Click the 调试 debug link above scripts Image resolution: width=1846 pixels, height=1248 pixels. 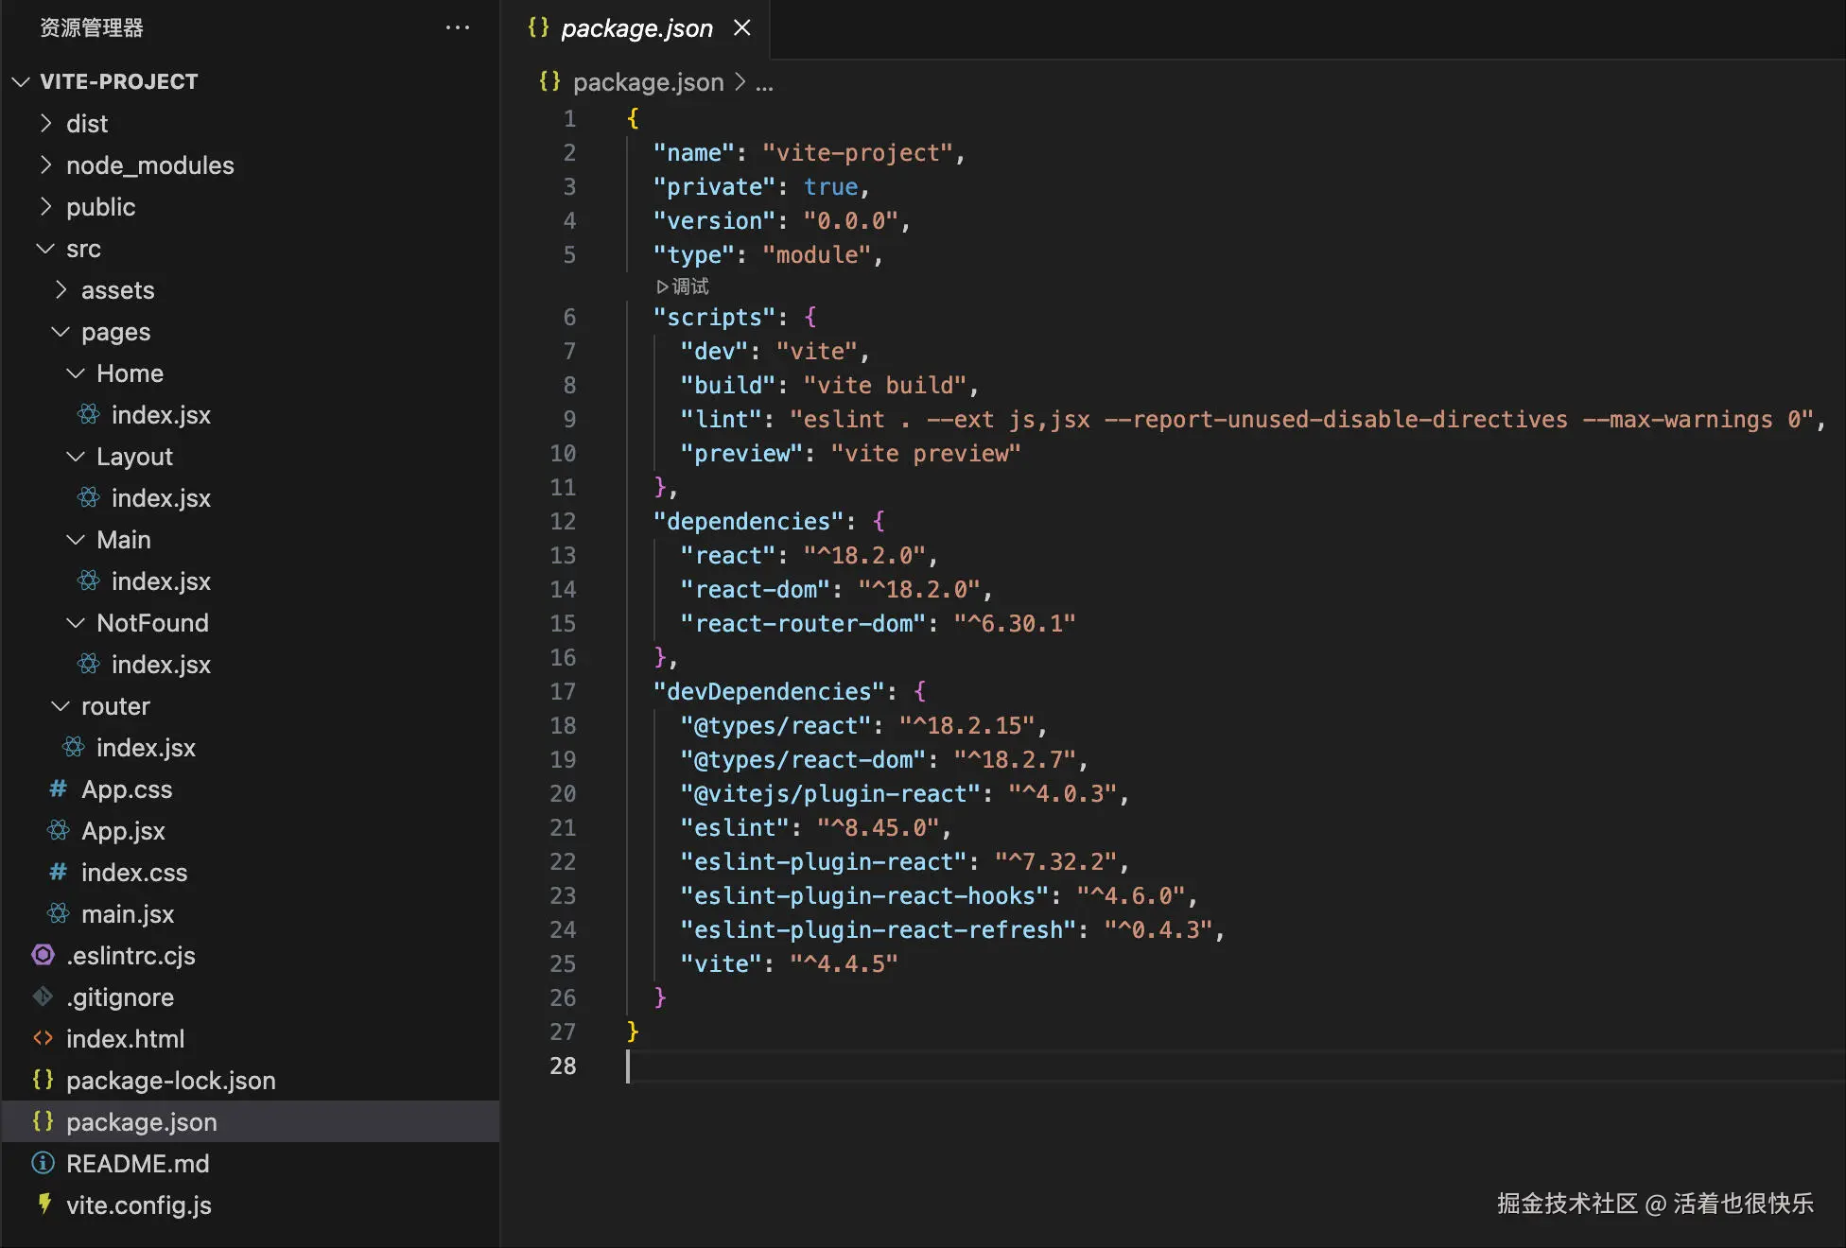click(683, 286)
